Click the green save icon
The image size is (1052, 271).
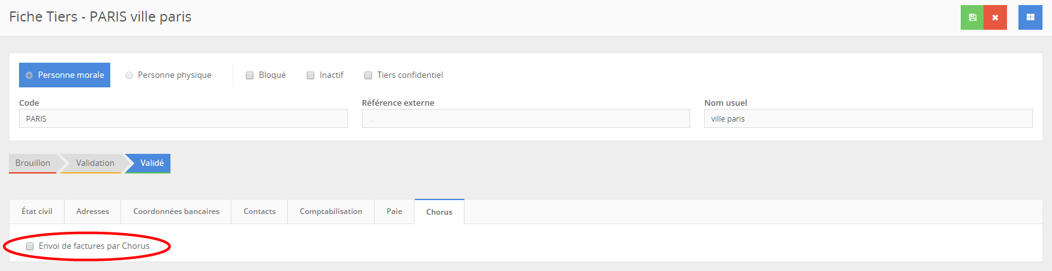point(972,18)
